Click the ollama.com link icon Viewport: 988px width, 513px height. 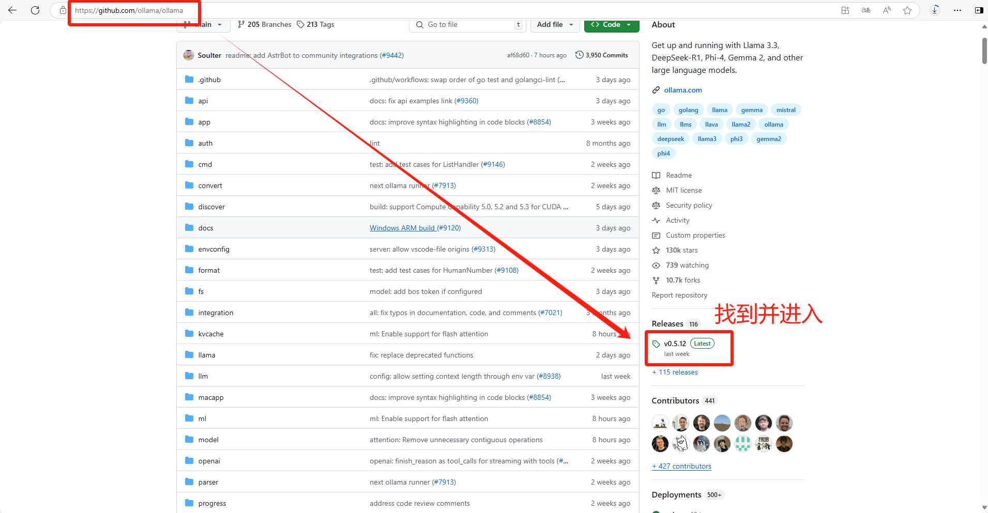[x=656, y=90]
